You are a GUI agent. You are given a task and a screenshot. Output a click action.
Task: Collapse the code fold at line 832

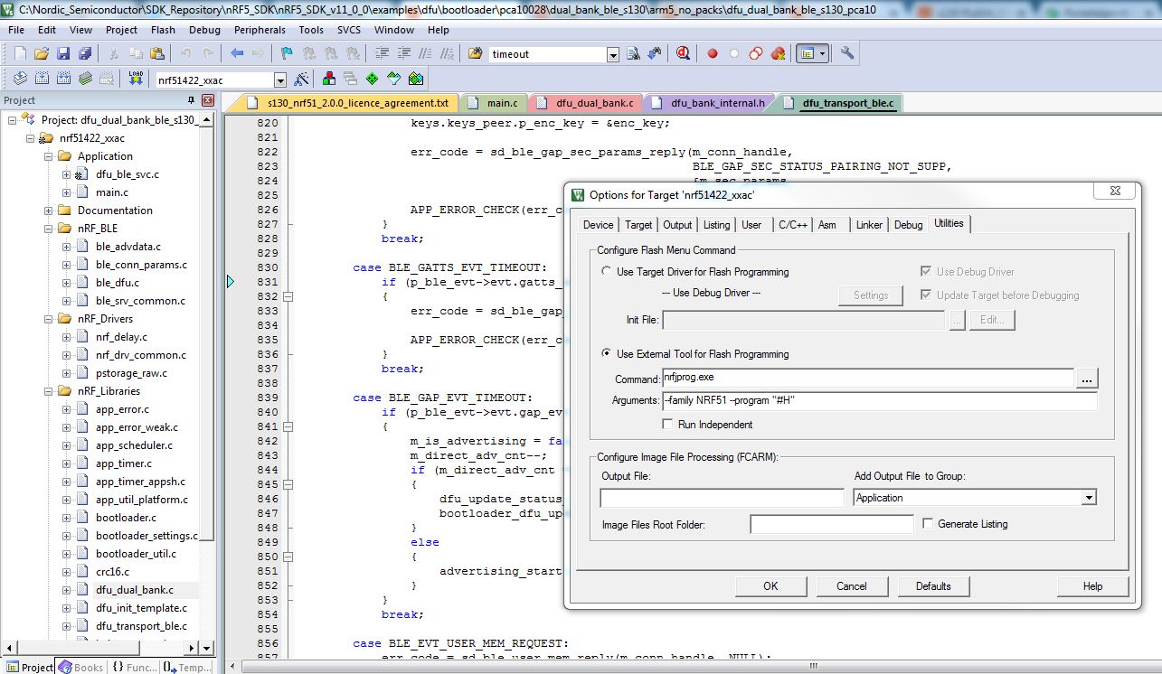288,296
